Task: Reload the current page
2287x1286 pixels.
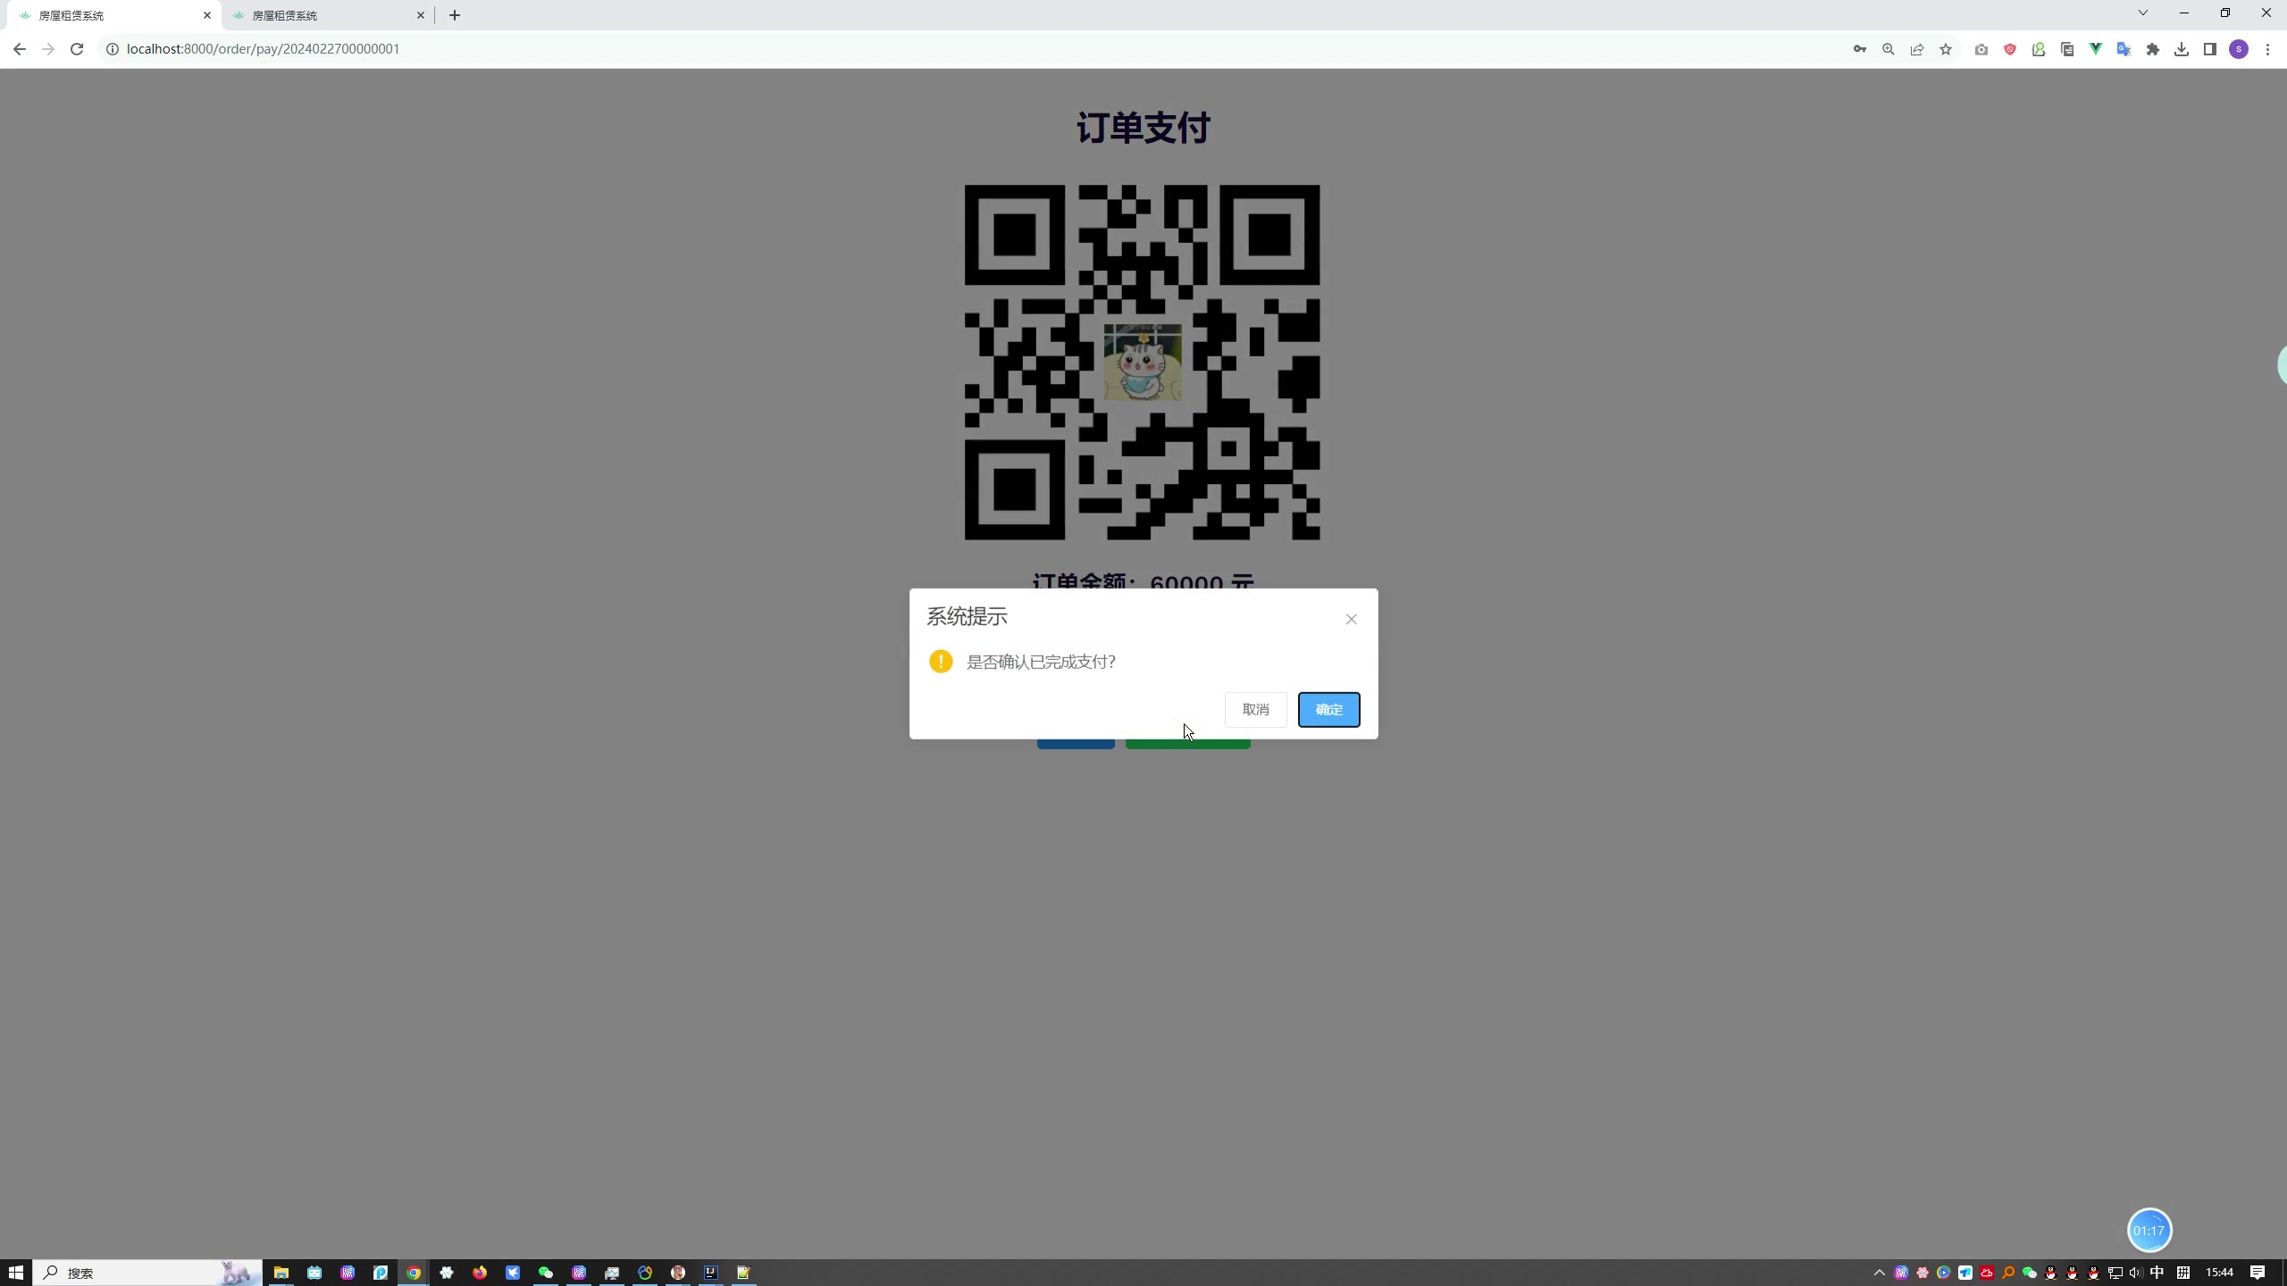Action: point(77,49)
